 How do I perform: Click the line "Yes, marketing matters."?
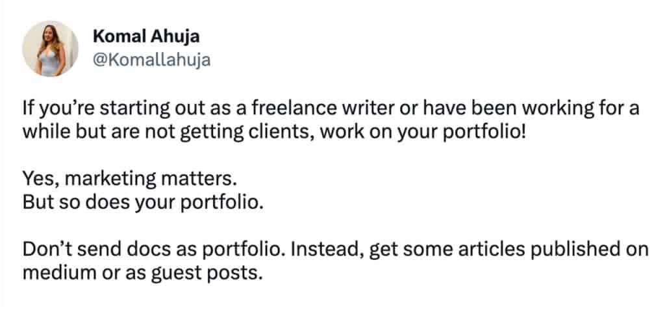[x=116, y=178]
